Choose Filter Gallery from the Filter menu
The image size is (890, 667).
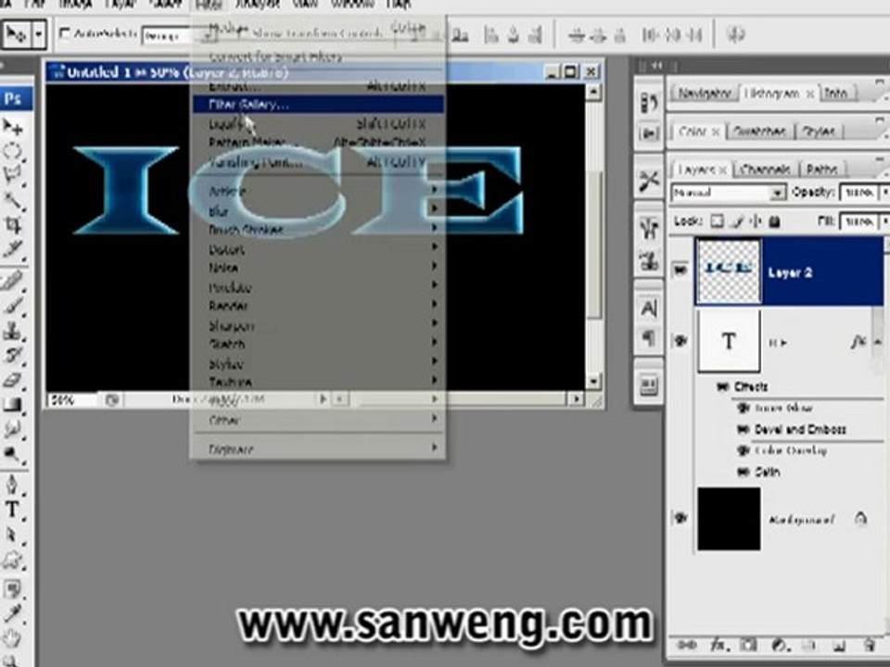pyautogui.click(x=318, y=105)
